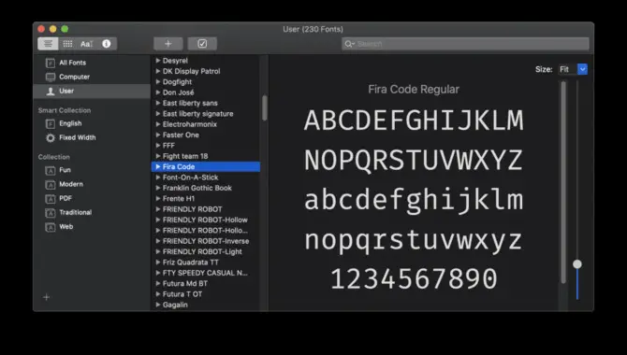Toggle enable/disable font checkmark button
Image resolution: width=627 pixels, height=355 pixels.
point(202,44)
